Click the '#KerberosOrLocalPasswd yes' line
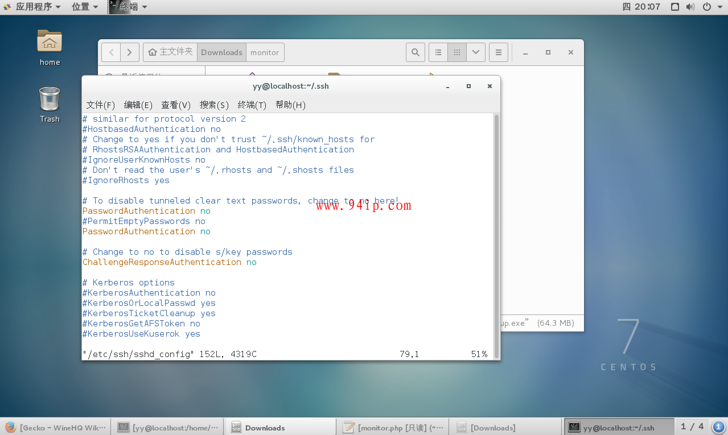The image size is (728, 435). point(149,303)
